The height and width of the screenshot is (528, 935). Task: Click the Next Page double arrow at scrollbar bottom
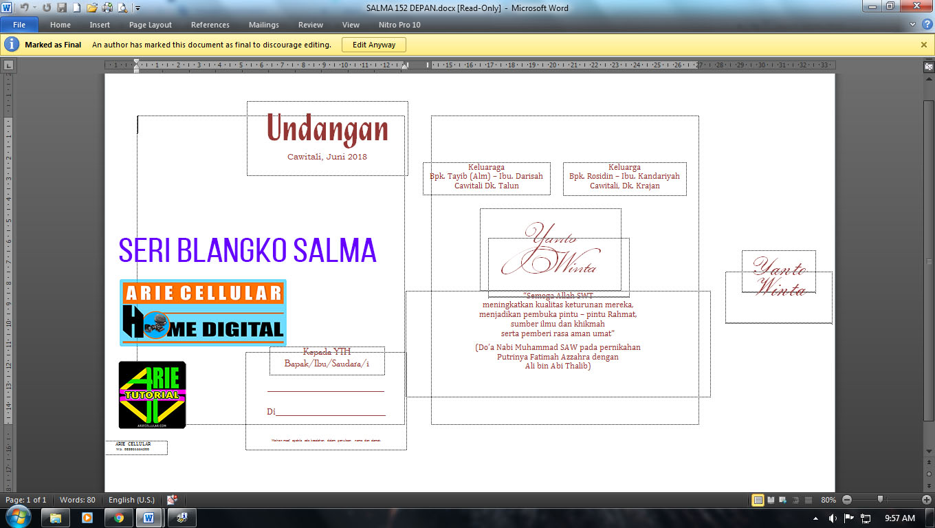click(929, 485)
